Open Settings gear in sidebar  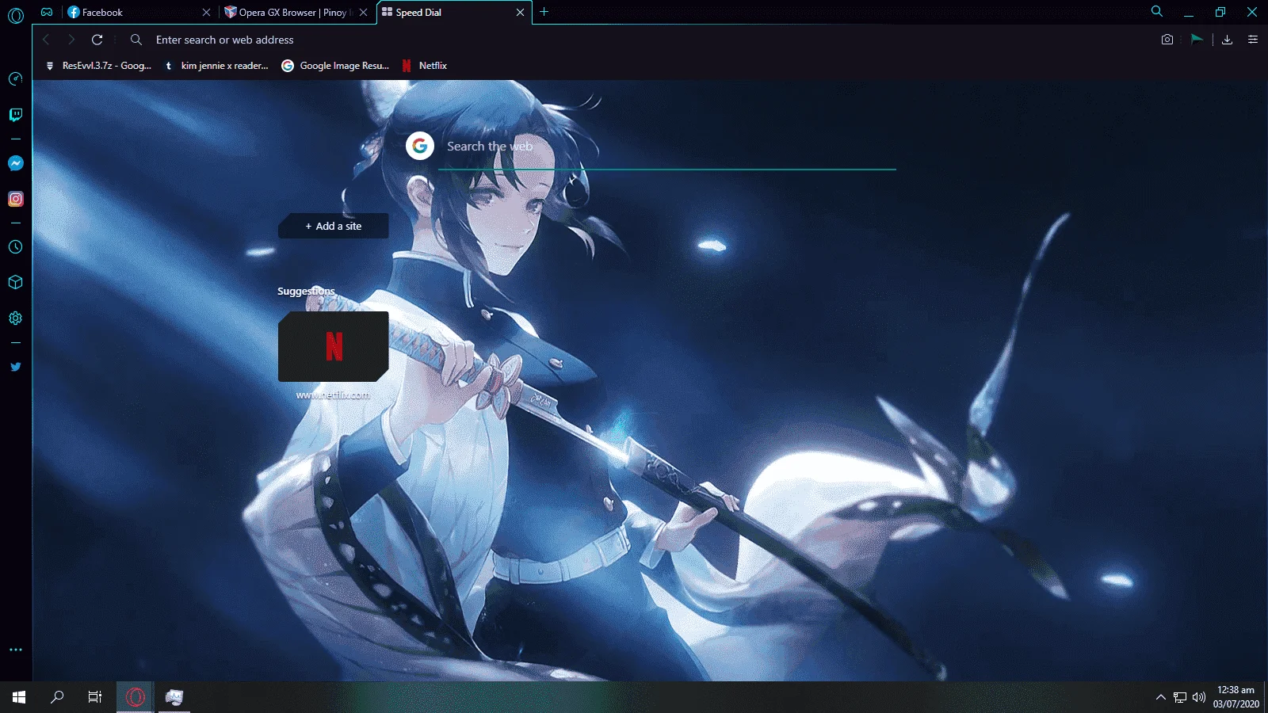pyautogui.click(x=15, y=318)
